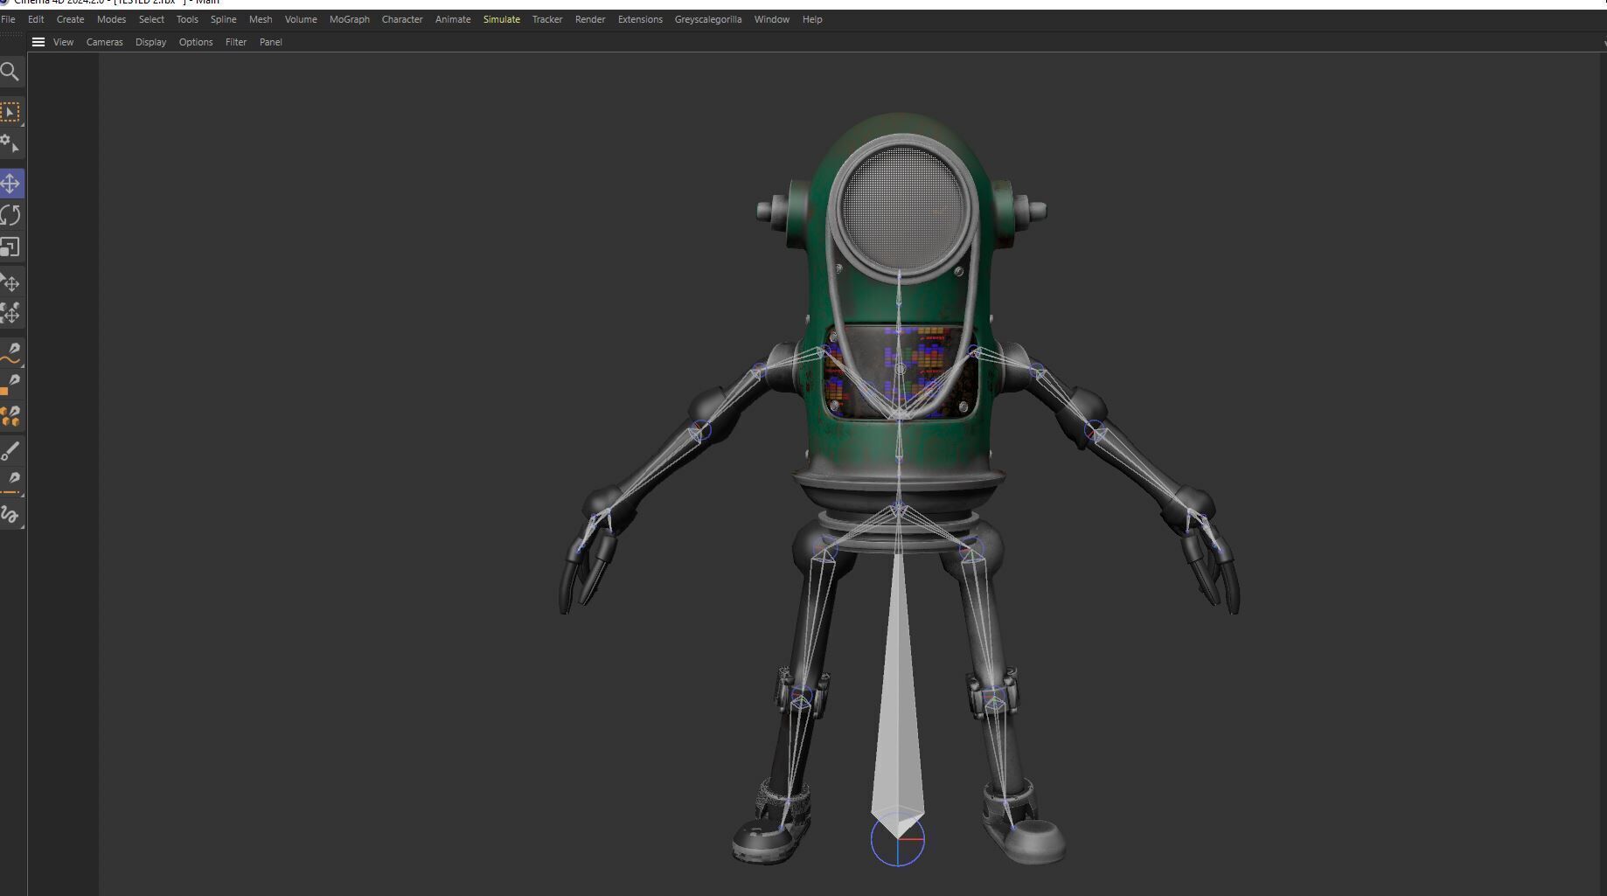Screen dimensions: 1607x896
Task: Select the pen tool with orange square
Action: point(10,385)
